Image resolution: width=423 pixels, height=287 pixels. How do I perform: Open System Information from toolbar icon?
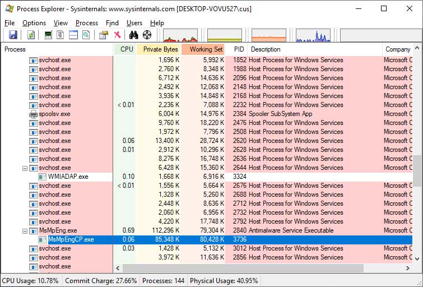(x=48, y=35)
